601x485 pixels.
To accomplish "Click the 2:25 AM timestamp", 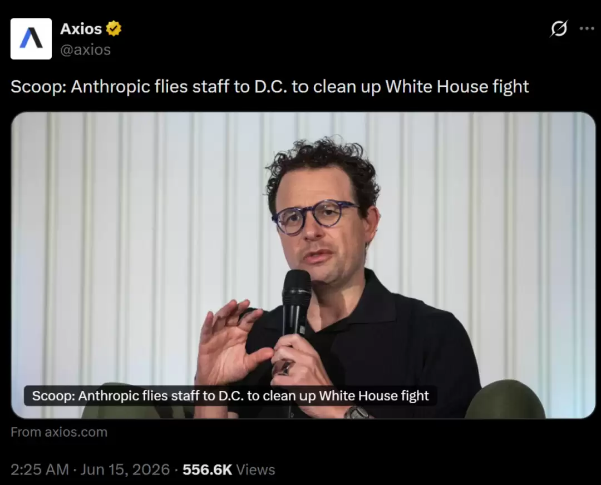I will point(40,469).
